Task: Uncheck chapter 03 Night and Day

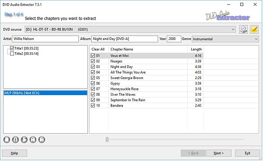Action: click(x=93, y=67)
